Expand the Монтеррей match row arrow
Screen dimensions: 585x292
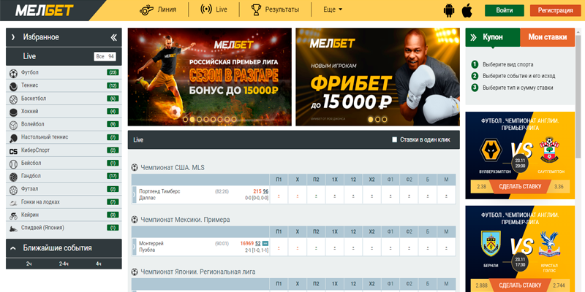(x=135, y=247)
